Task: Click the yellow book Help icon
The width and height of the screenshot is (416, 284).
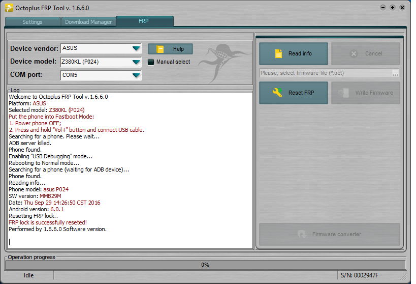Action: [x=160, y=49]
